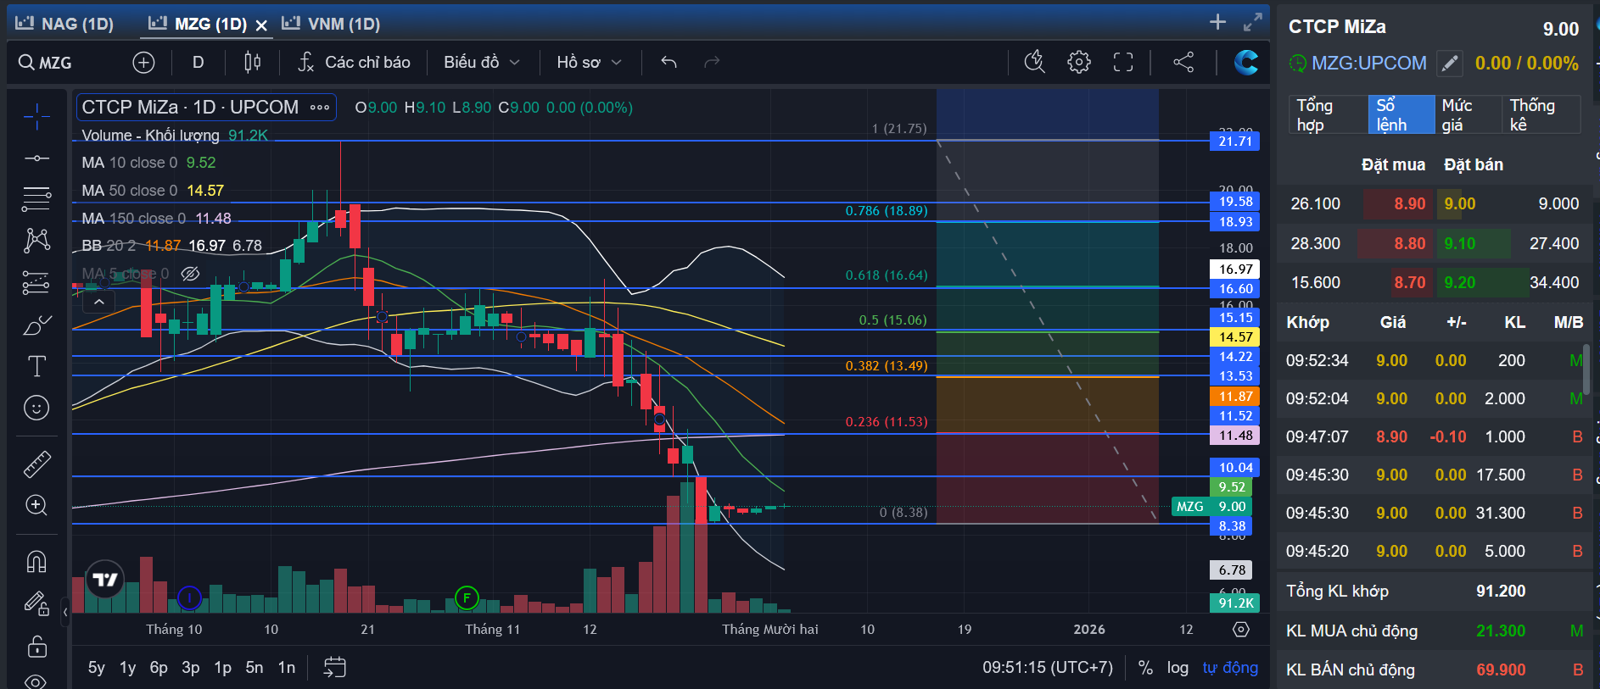Screen dimensions: 1600x689
Task: Open the quick search lightning icon
Action: click(1034, 62)
